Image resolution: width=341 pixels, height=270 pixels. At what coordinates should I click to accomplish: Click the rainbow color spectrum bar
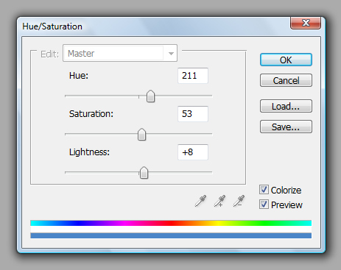[x=171, y=223]
